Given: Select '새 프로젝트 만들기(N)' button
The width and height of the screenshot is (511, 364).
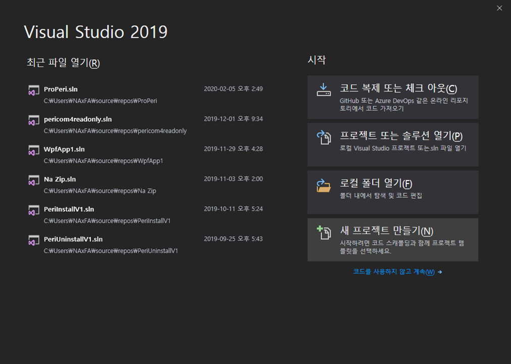Looking at the screenshot, I should pyautogui.click(x=393, y=240).
